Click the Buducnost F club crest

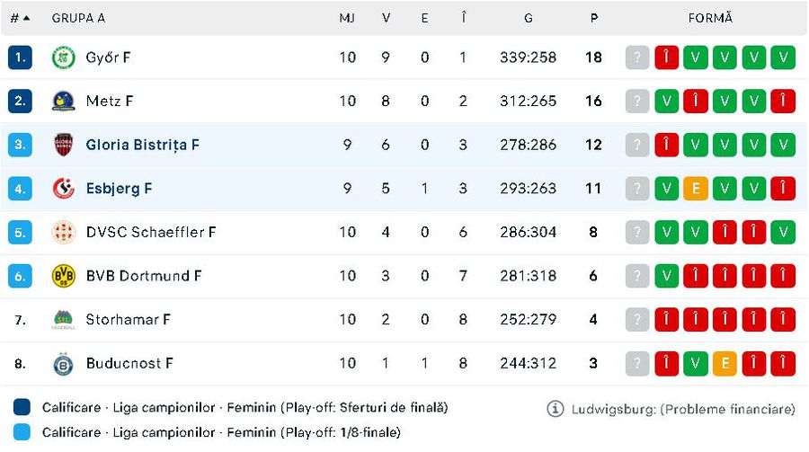[x=63, y=363]
